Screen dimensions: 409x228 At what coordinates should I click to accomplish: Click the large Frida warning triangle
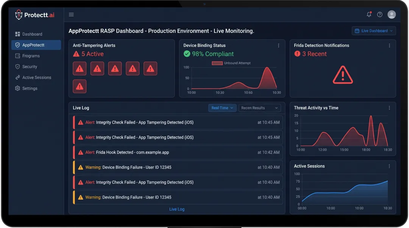(x=343, y=75)
